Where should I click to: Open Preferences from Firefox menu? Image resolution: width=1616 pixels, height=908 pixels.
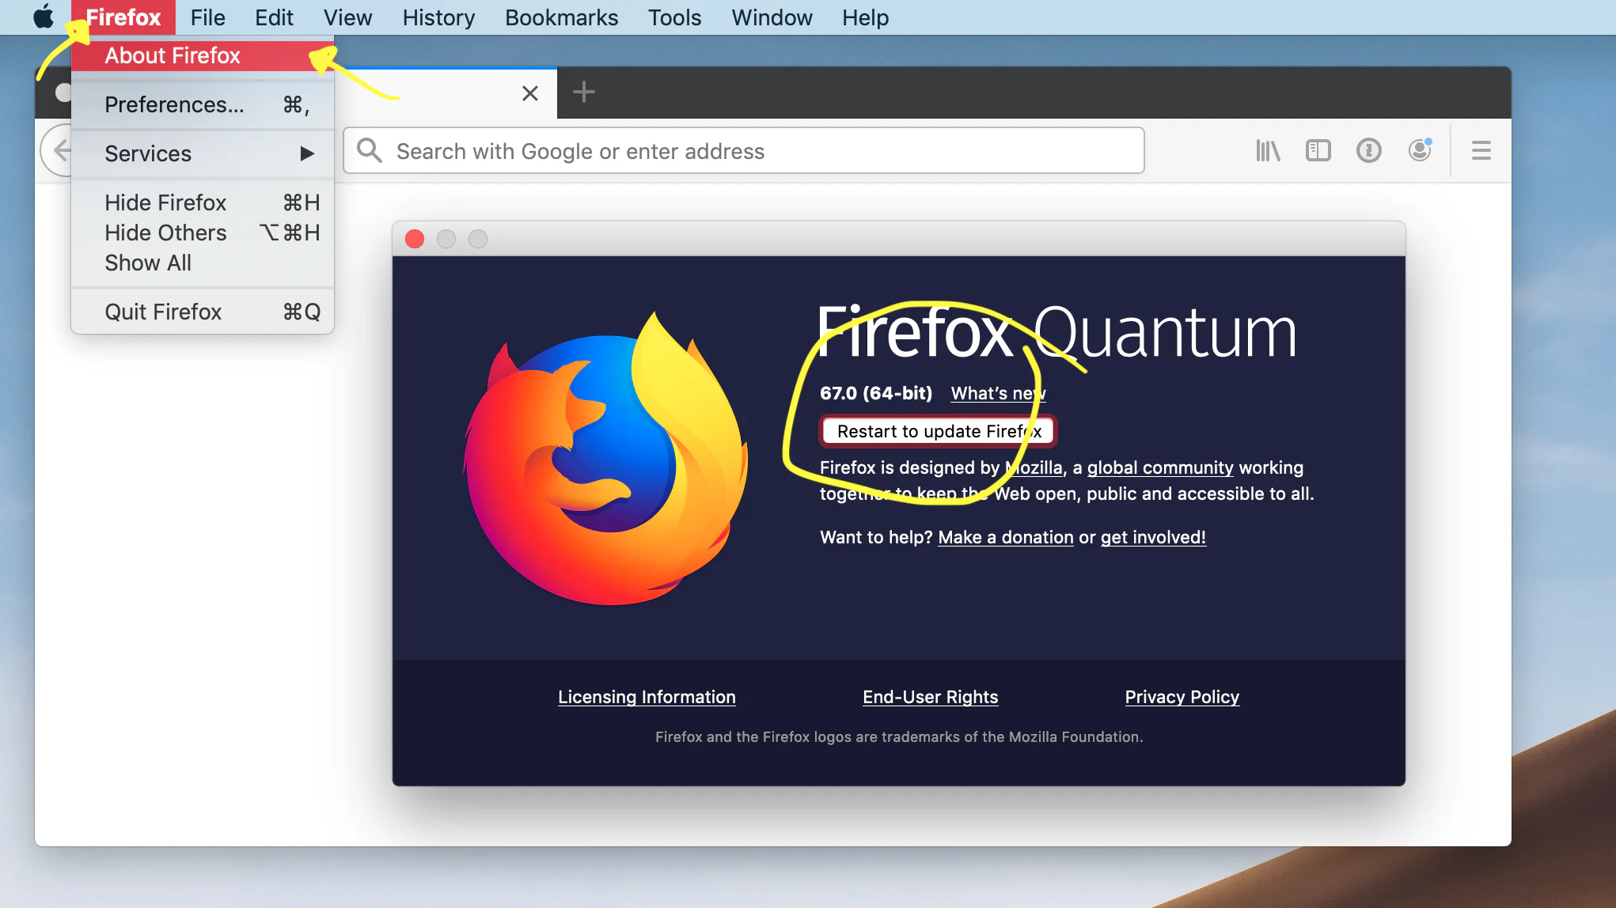pyautogui.click(x=203, y=104)
